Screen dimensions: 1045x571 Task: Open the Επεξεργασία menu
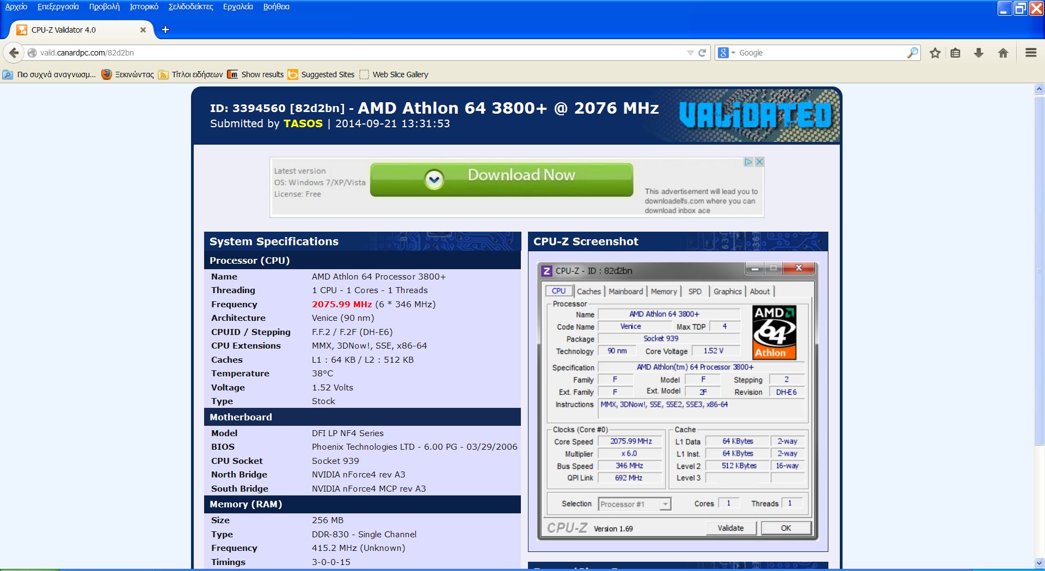click(x=58, y=7)
